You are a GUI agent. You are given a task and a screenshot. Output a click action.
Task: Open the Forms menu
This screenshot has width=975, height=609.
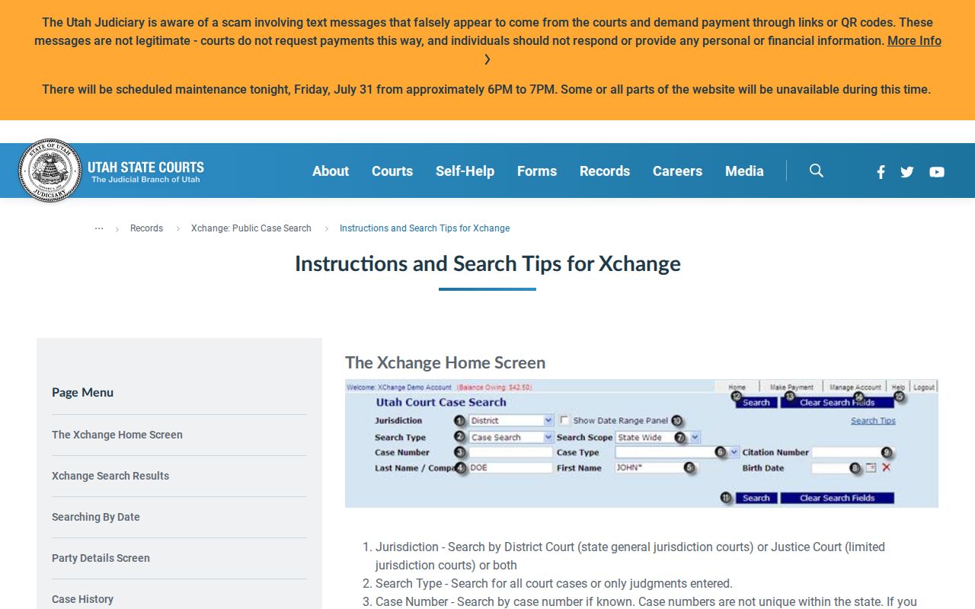point(537,171)
